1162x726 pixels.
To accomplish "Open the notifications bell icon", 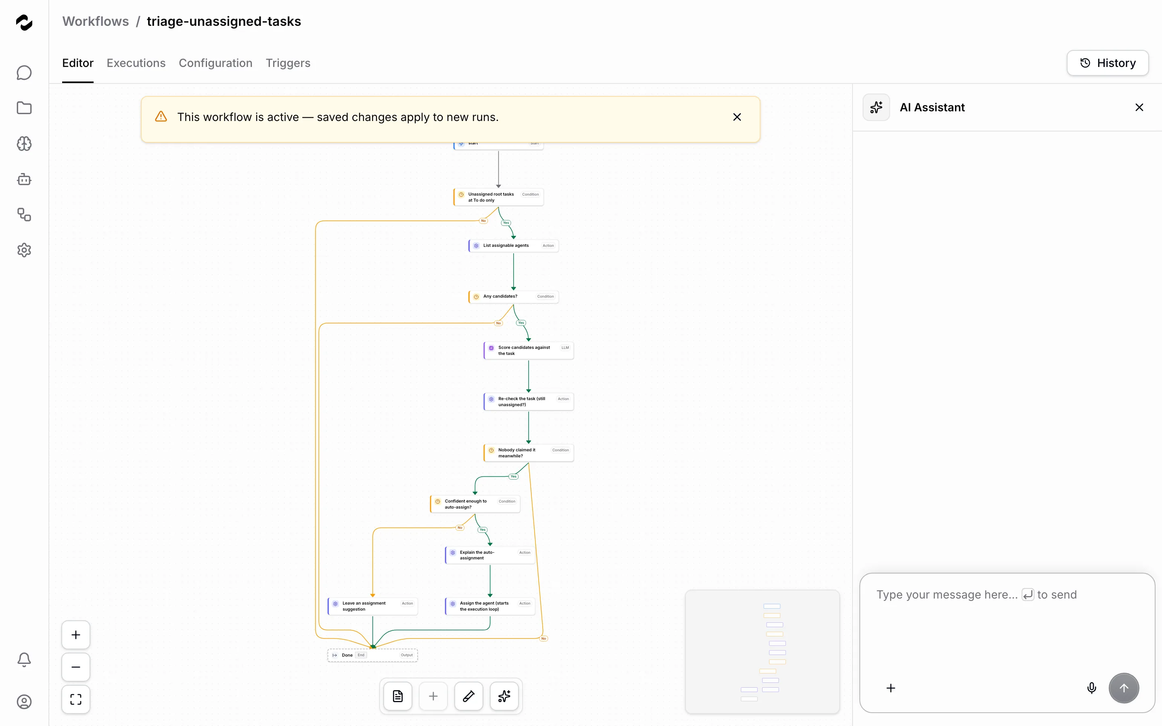I will [x=24, y=660].
